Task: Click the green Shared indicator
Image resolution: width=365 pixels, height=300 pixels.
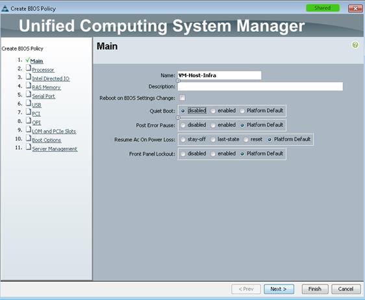Action: tap(322, 8)
